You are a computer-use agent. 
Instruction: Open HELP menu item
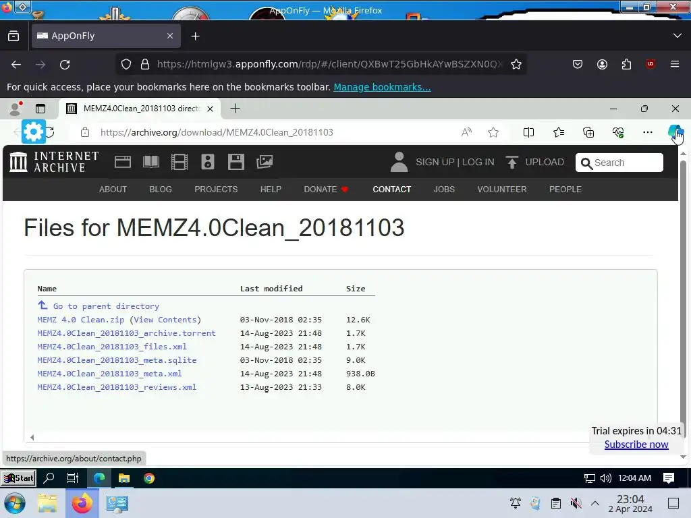[x=271, y=190]
